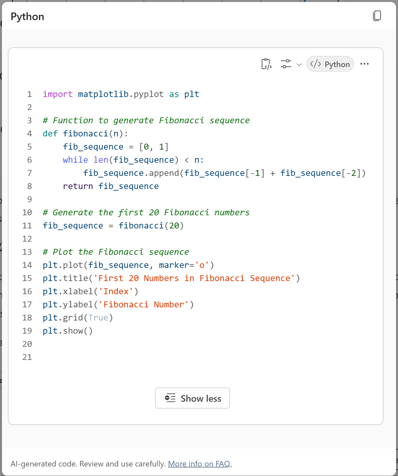Open code display settings via the sliders icon
The image size is (398, 476).
click(x=285, y=64)
